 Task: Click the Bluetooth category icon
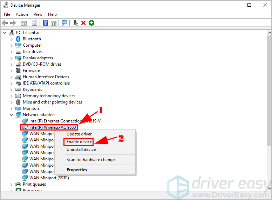point(18,39)
